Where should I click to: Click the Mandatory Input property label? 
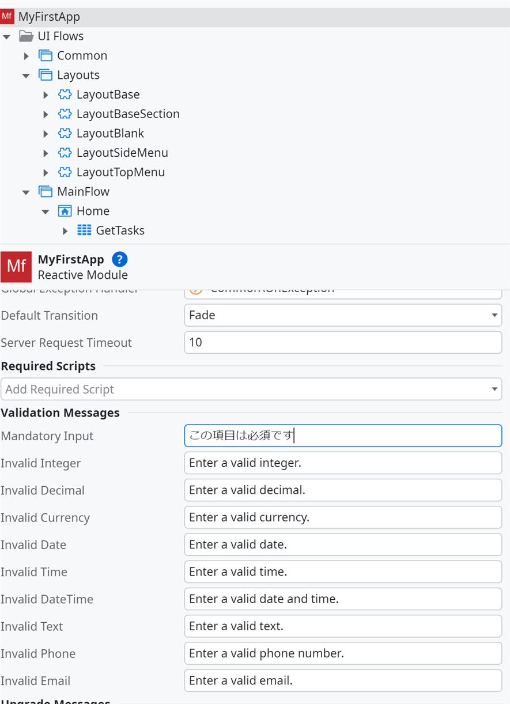click(x=47, y=436)
